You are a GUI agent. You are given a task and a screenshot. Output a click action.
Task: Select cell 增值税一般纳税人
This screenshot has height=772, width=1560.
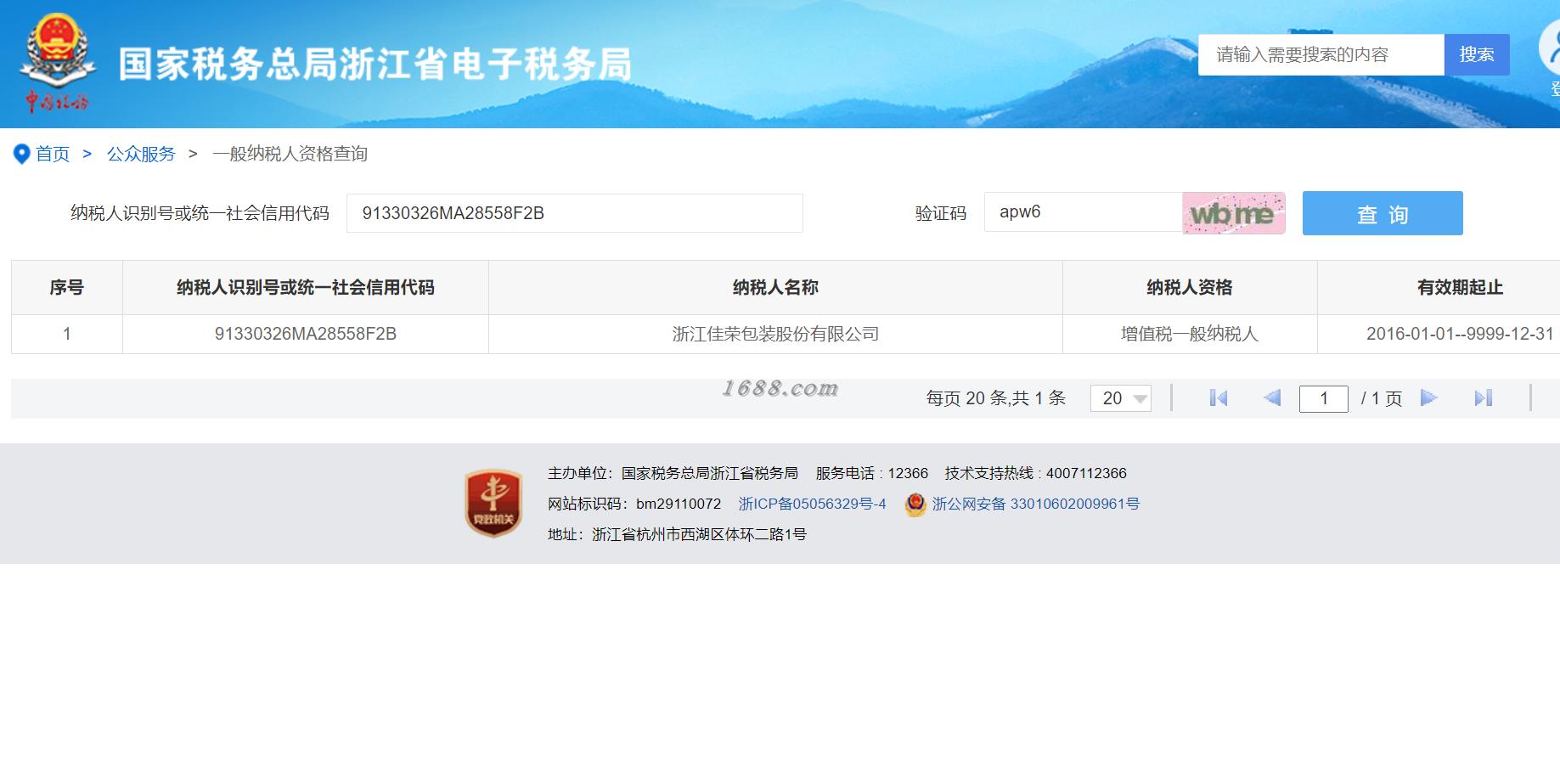coord(1190,335)
